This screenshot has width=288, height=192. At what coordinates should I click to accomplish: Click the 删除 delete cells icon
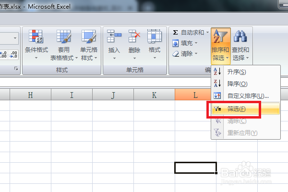(x=134, y=36)
